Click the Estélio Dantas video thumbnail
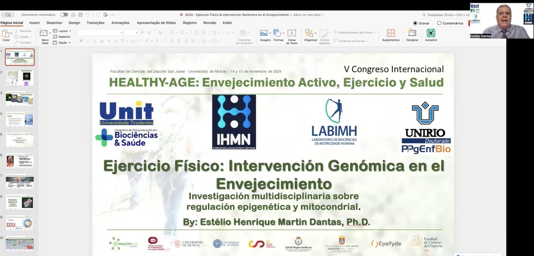The height and width of the screenshot is (256, 534). 501,20
